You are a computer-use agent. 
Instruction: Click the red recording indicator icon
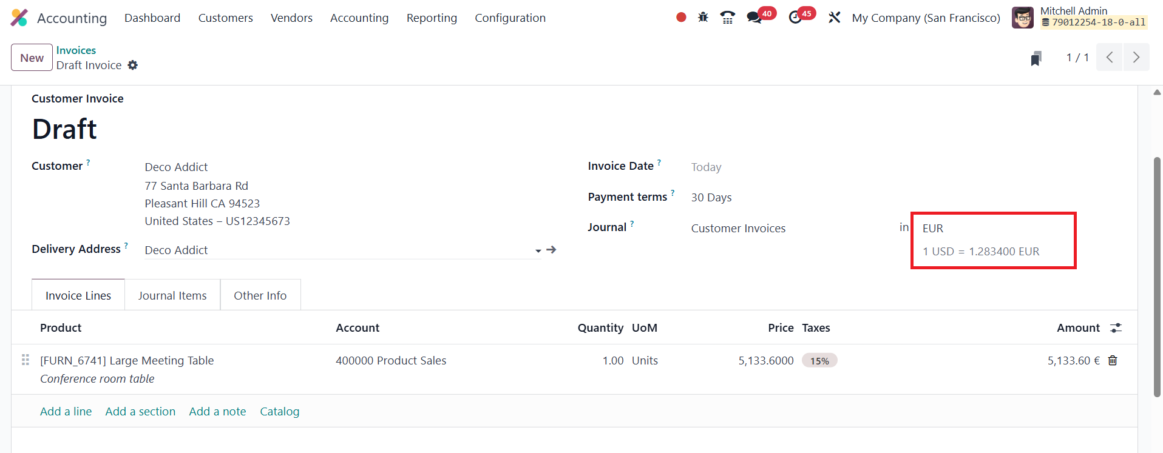point(681,18)
